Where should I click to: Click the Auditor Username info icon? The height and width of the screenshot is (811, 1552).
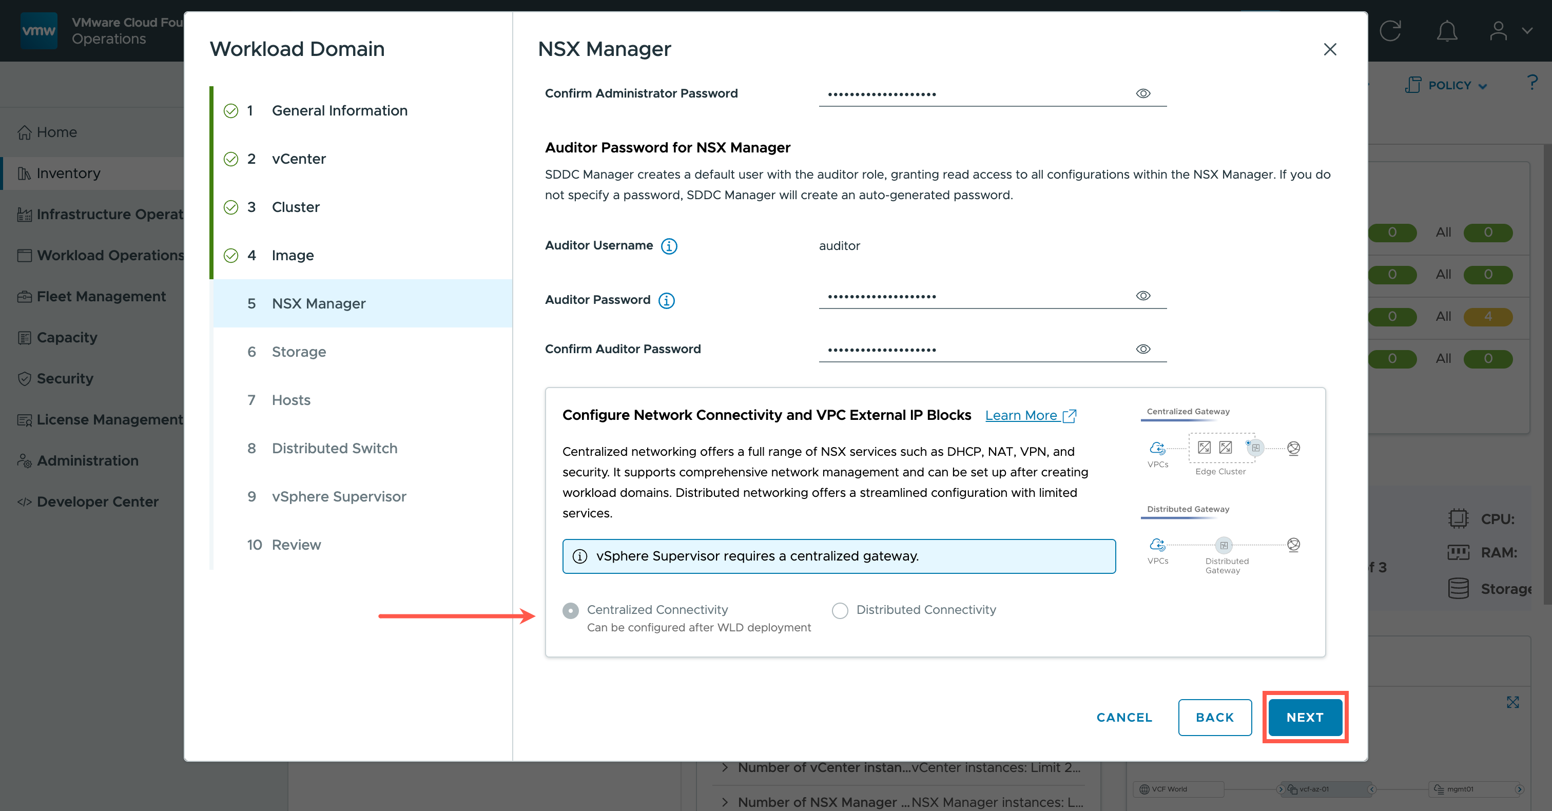[x=669, y=246]
